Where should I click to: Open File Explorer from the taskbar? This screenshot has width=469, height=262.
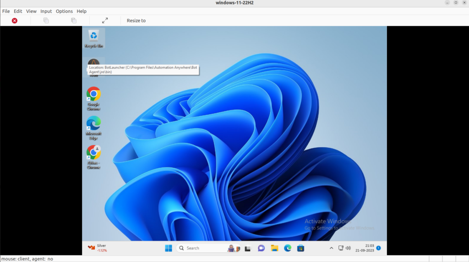(x=274, y=248)
